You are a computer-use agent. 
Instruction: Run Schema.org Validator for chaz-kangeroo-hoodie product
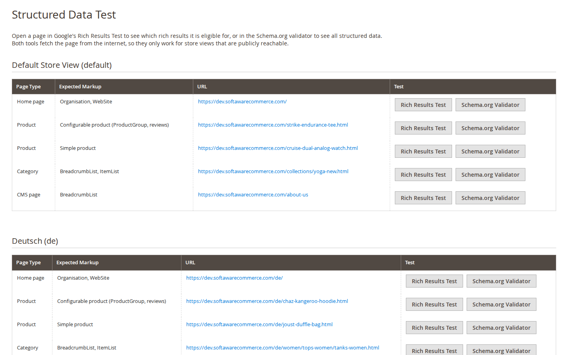(501, 305)
